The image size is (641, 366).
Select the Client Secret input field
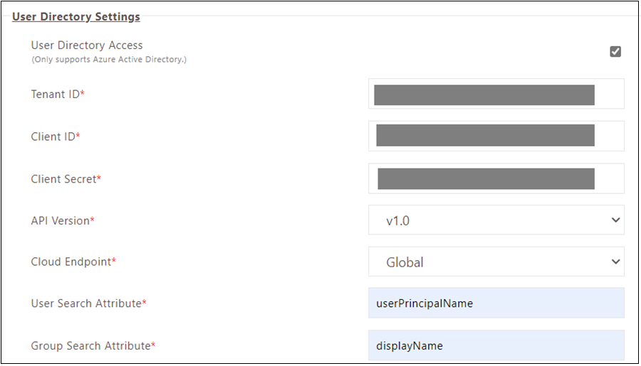click(496, 178)
